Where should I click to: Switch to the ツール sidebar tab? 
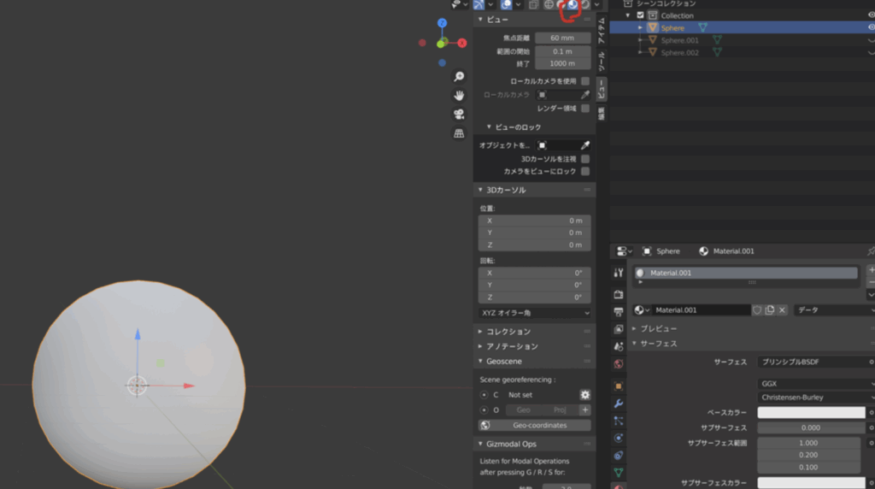coord(601,60)
